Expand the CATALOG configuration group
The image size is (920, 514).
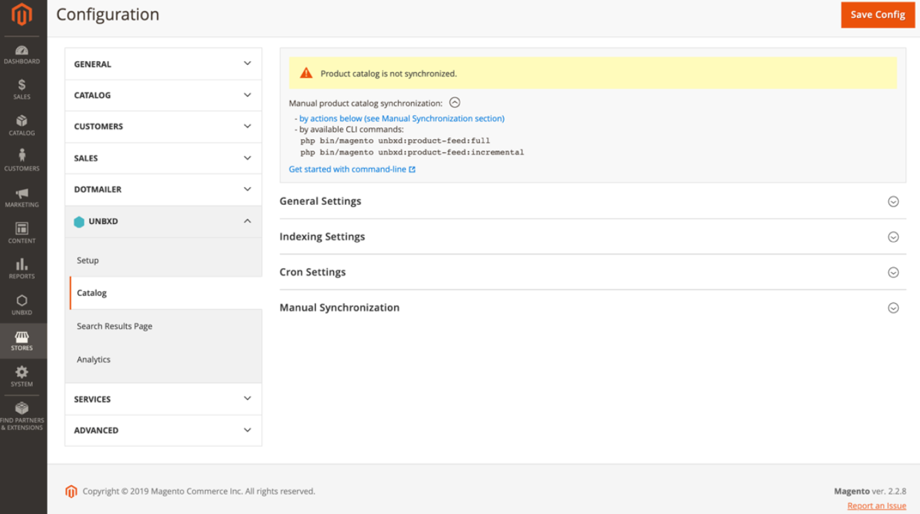163,95
